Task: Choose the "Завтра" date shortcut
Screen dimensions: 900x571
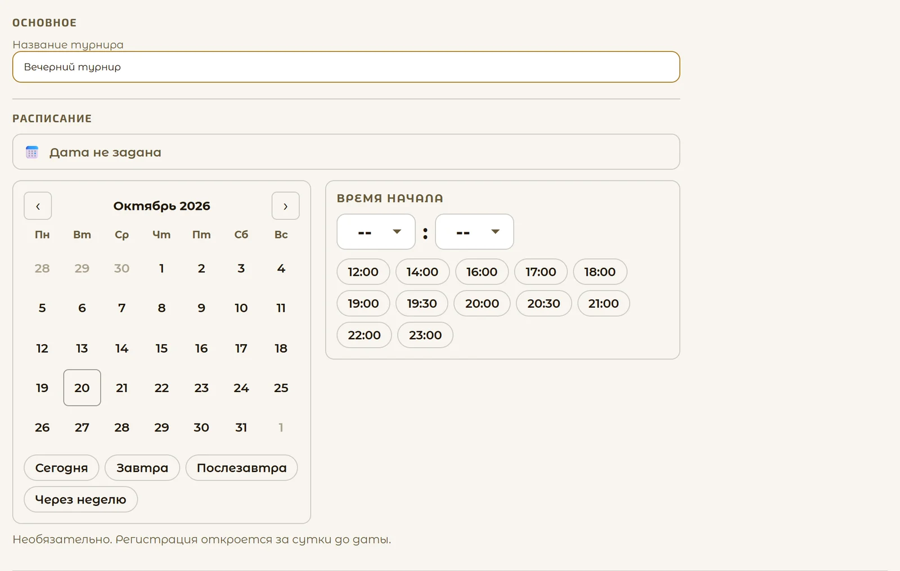Action: pyautogui.click(x=142, y=467)
